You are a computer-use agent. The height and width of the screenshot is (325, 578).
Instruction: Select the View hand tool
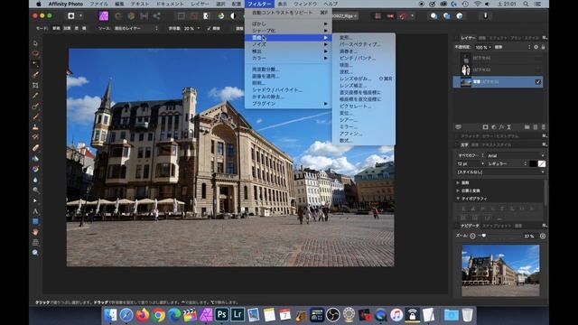point(35,232)
